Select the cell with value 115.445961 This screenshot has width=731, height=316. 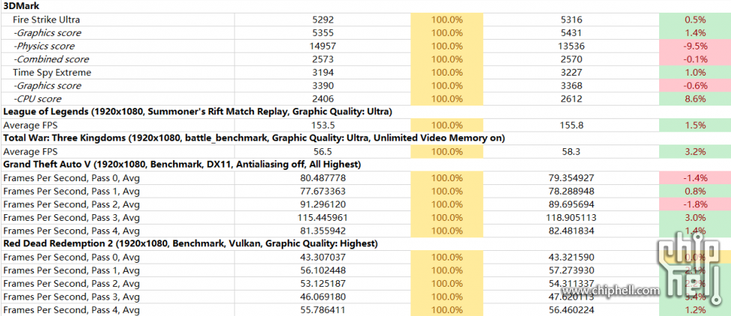tap(323, 218)
